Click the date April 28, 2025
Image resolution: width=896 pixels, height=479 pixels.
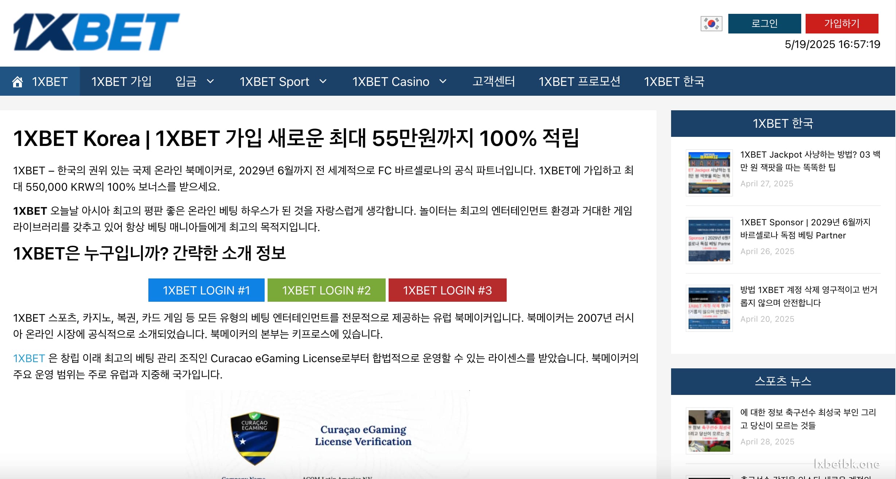[767, 442]
